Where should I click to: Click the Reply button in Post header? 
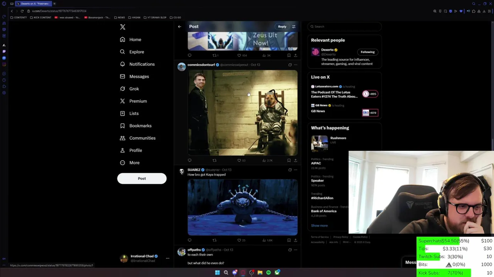(x=282, y=27)
